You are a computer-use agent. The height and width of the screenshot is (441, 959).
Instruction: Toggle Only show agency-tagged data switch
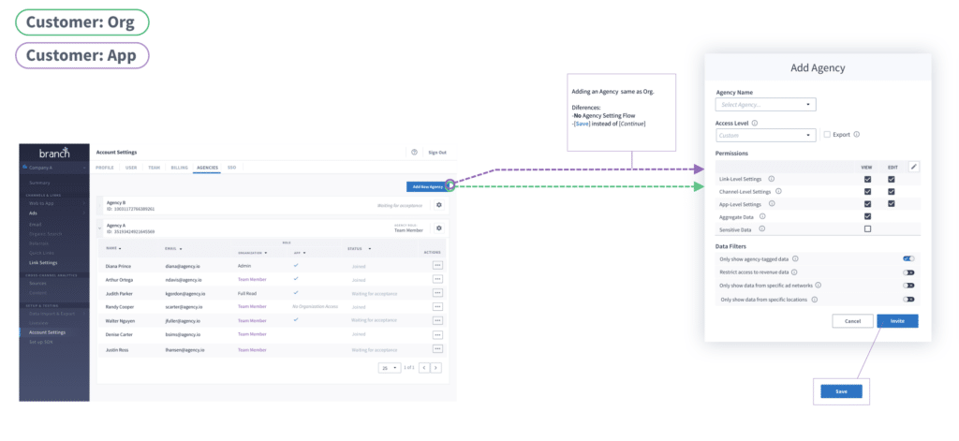pos(908,258)
